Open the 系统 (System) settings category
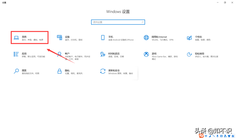The image size is (236, 138). [x=29, y=38]
